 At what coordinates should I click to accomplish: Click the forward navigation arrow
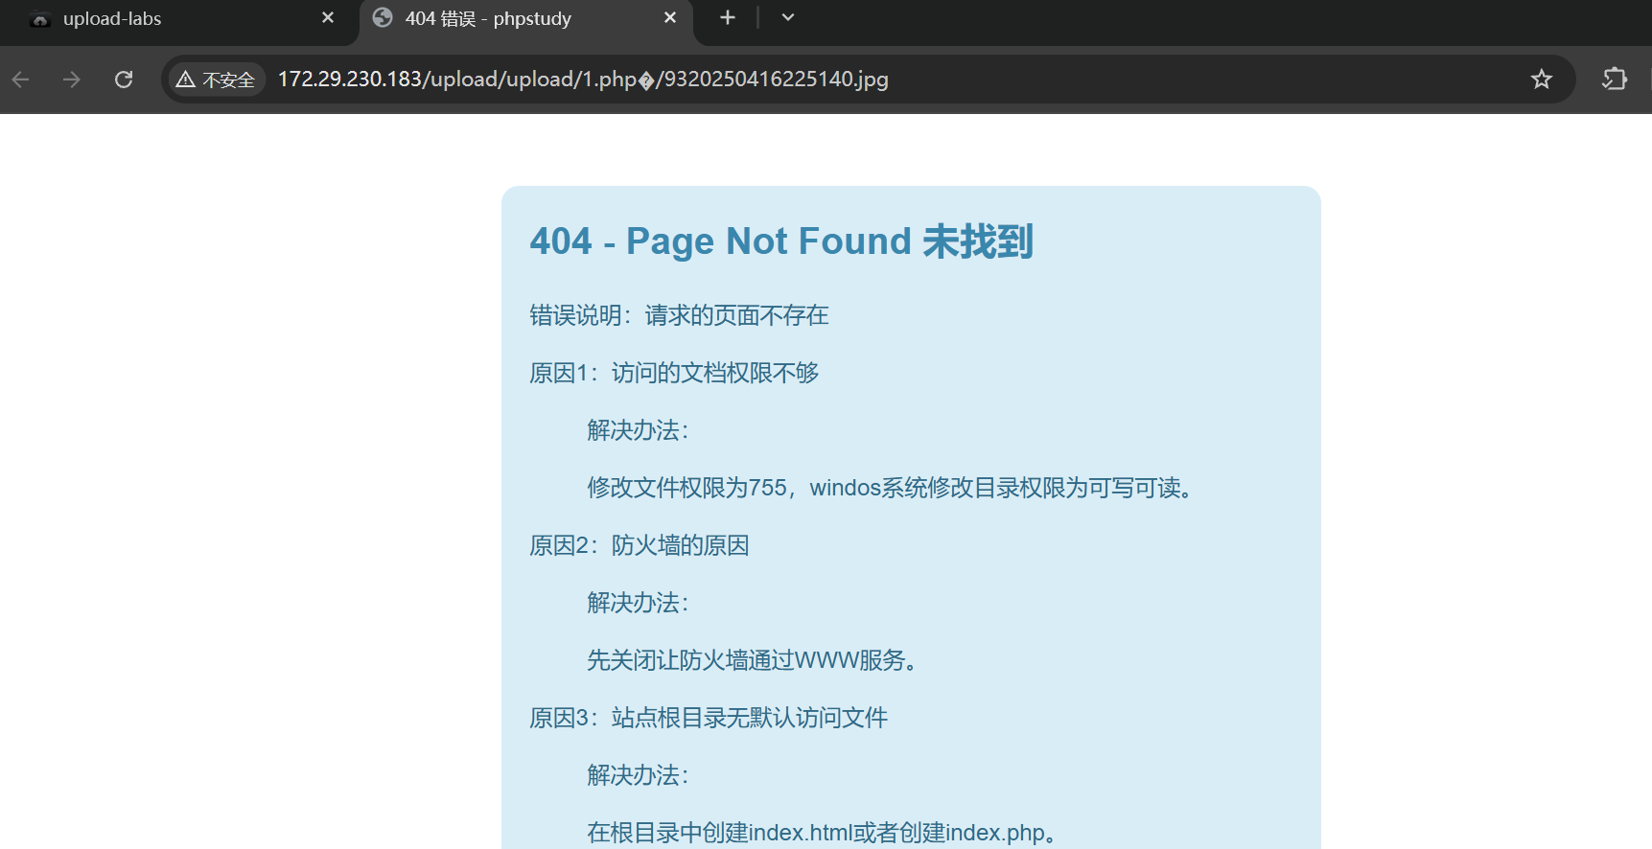pos(72,80)
